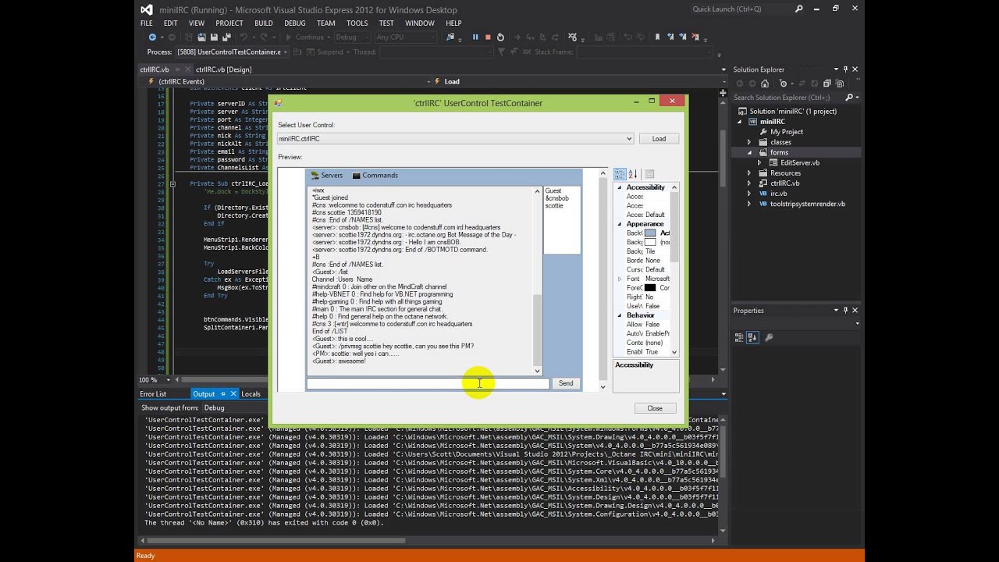This screenshot has width=999, height=562.
Task: Open the TOOLS menu
Action: [357, 23]
